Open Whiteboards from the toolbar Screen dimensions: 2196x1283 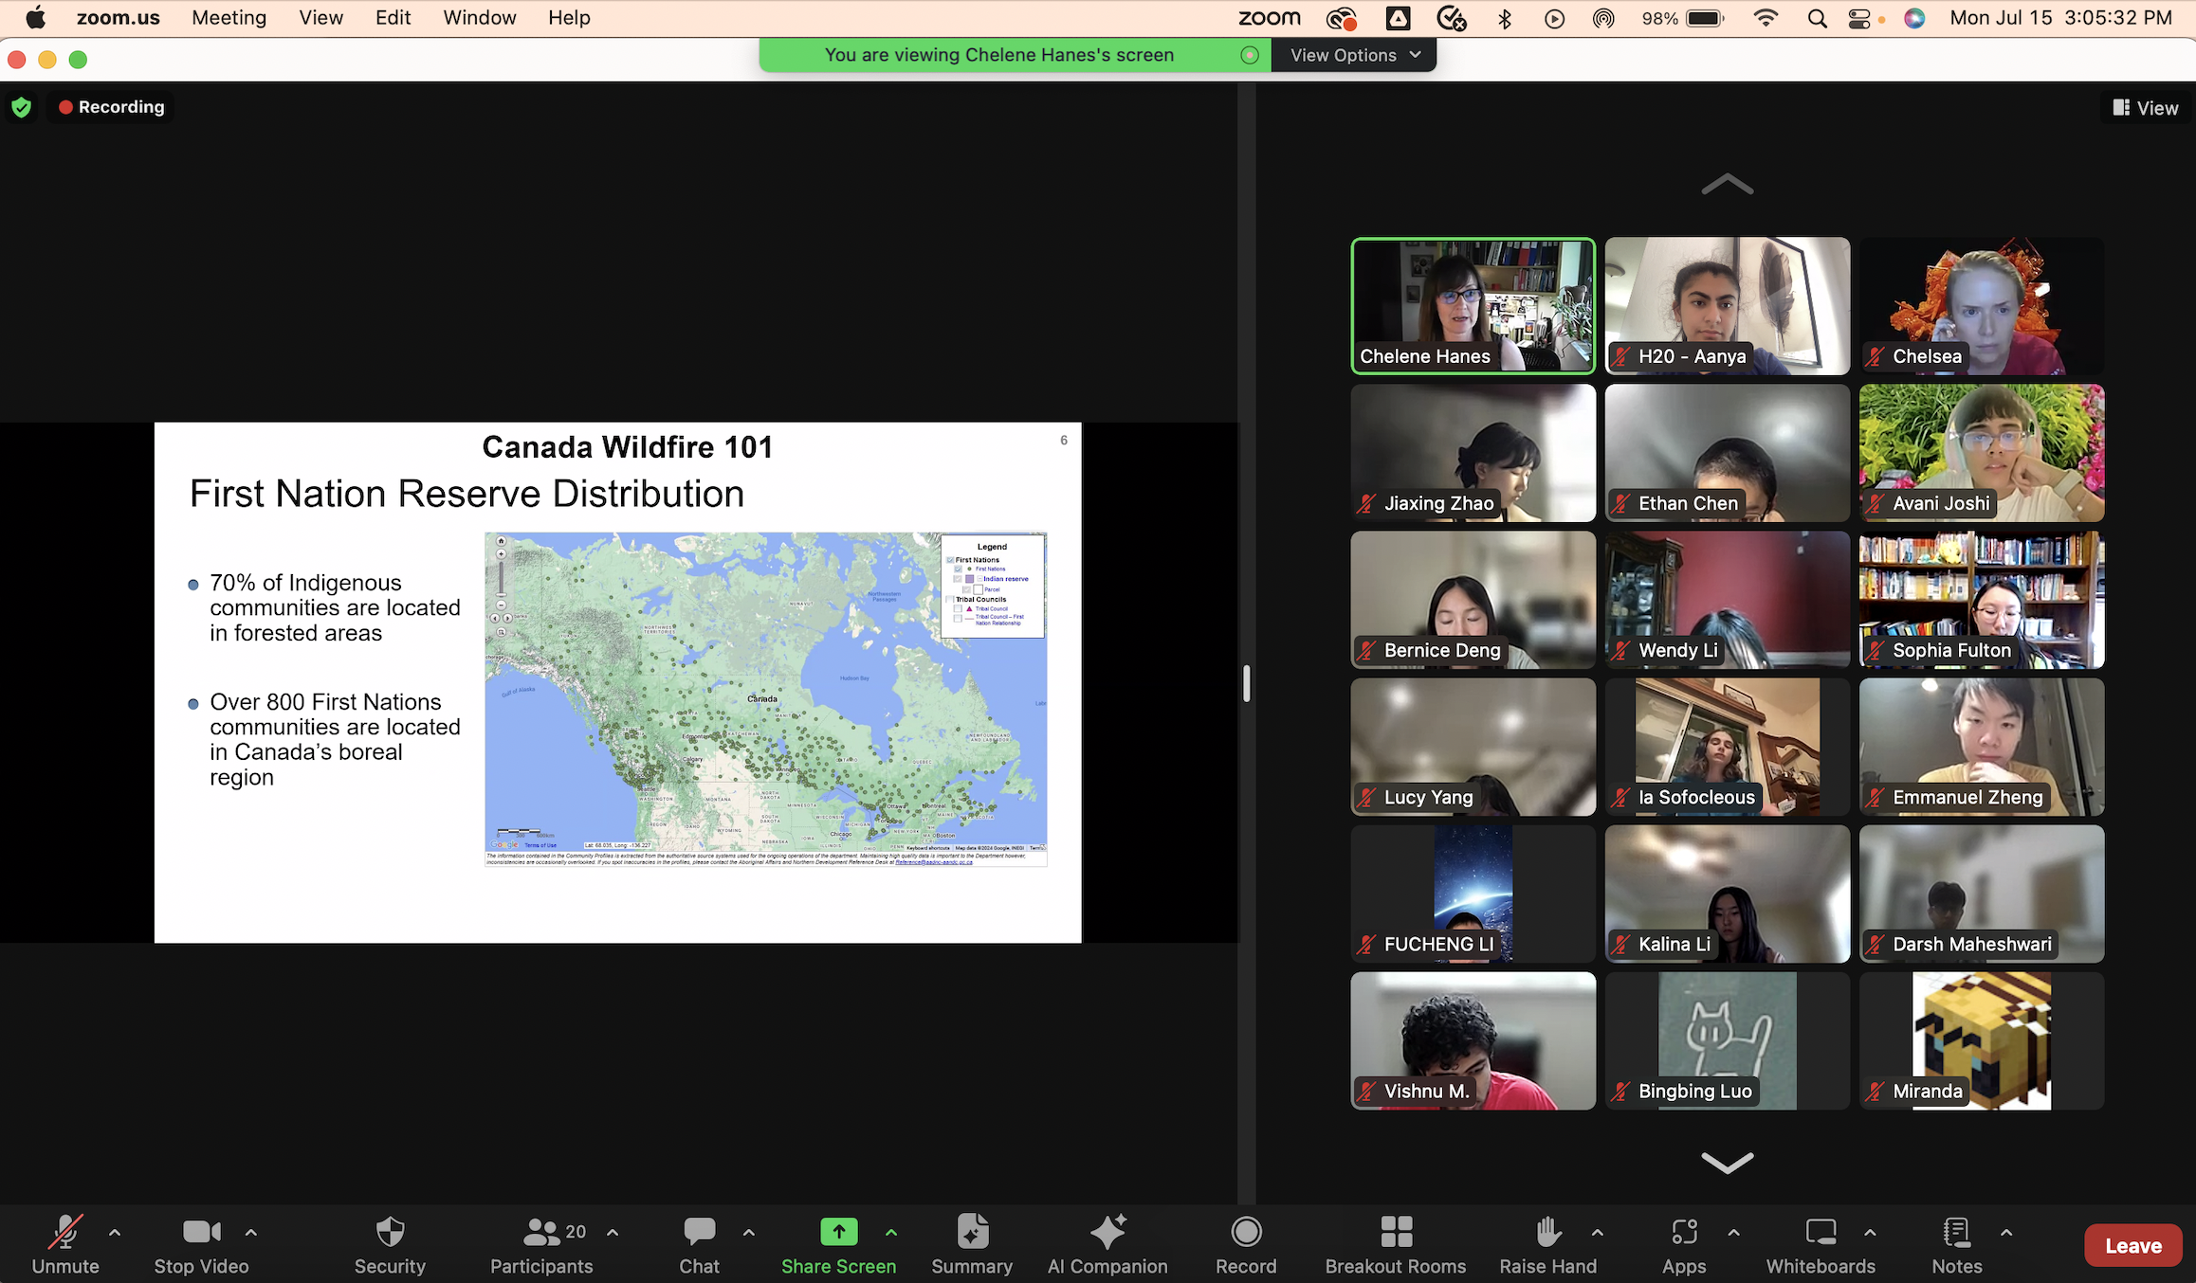tap(1821, 1233)
